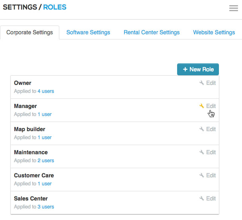242x220 pixels.
Task: Go to the Website Settings tab
Action: 214,32
